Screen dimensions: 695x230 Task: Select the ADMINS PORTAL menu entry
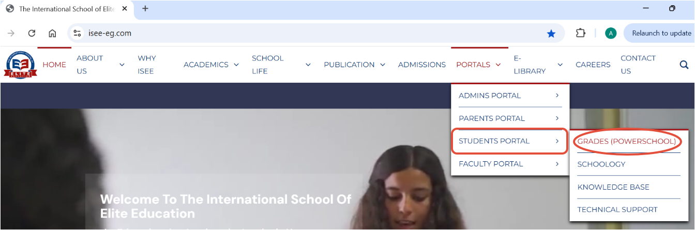pyautogui.click(x=490, y=96)
